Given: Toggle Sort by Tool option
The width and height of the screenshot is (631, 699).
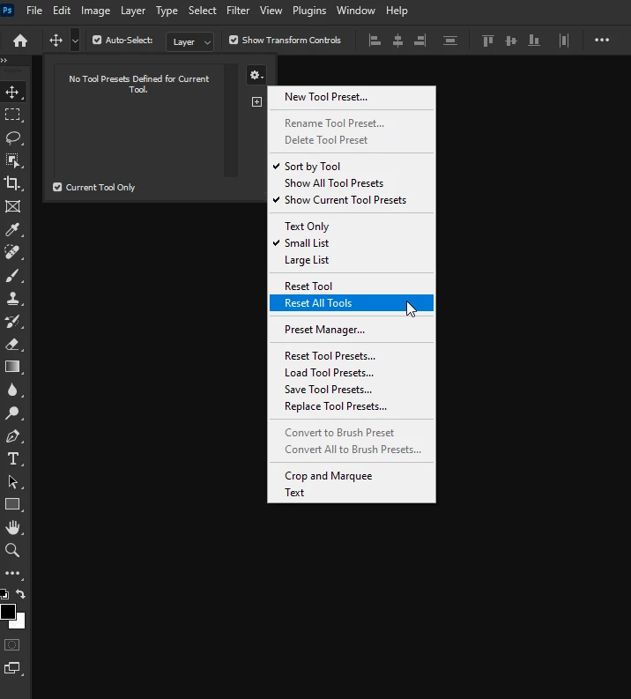Looking at the screenshot, I should [x=352, y=167].
